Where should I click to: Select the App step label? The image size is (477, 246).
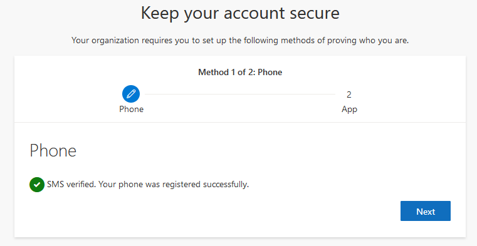[x=349, y=110]
